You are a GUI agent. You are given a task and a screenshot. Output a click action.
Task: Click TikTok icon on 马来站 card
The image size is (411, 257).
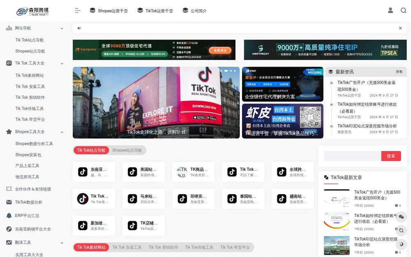132,199
